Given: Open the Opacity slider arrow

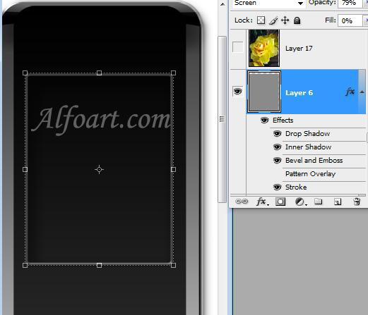Looking at the screenshot, I should pos(365,3).
